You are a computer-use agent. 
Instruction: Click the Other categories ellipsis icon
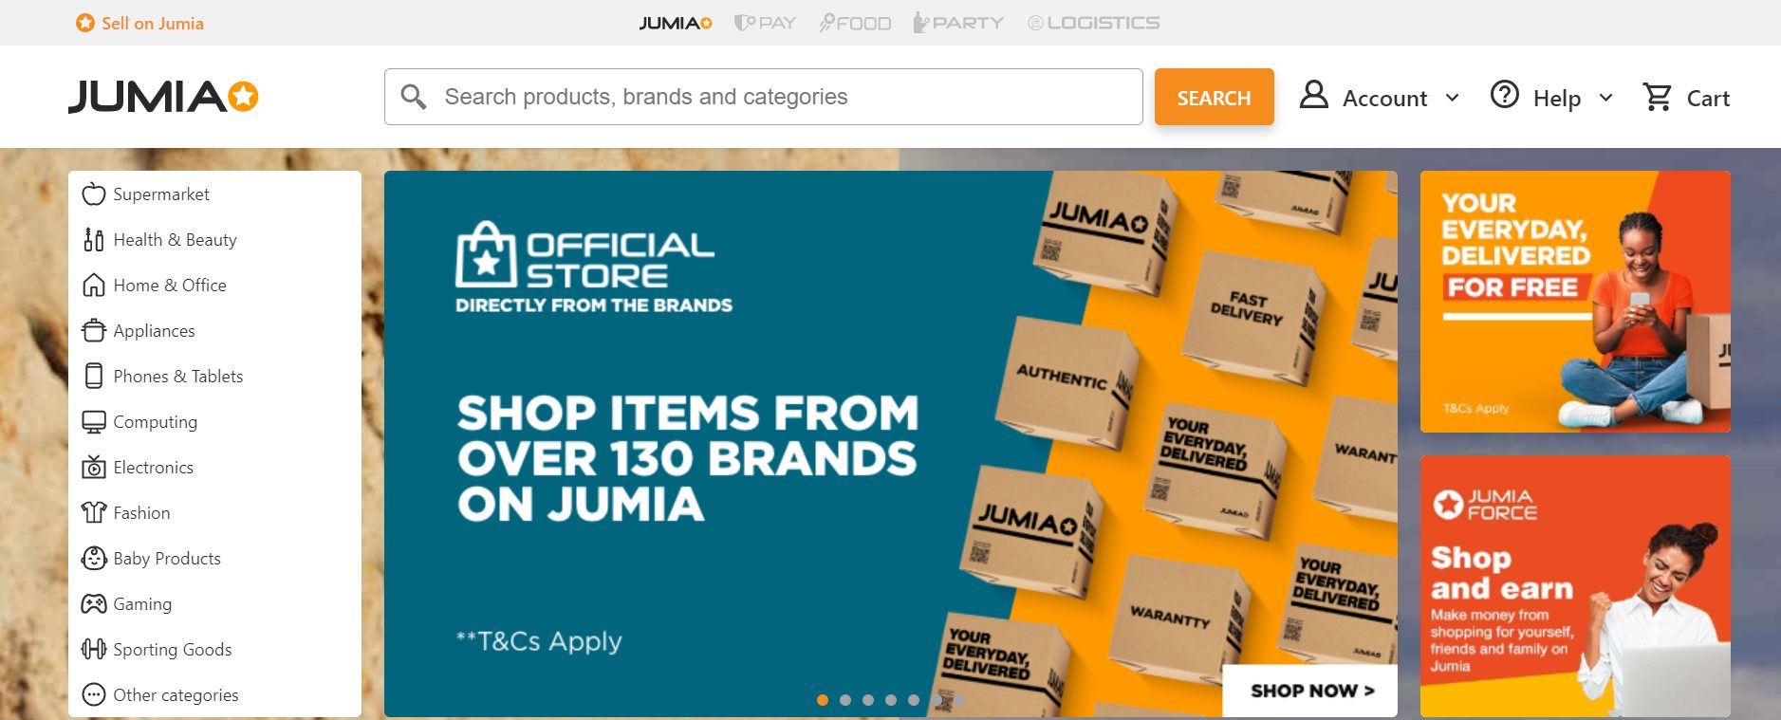94,694
